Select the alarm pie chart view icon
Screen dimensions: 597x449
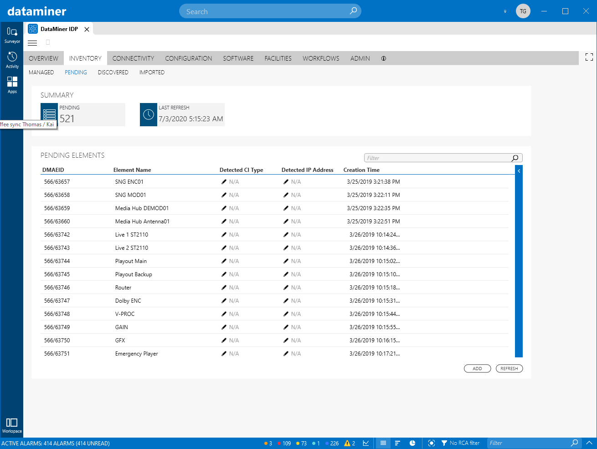coord(412,443)
